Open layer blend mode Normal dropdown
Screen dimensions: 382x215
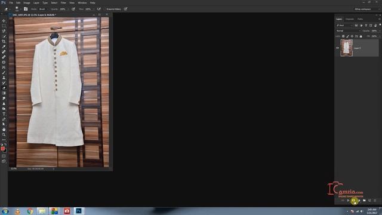coord(348,30)
